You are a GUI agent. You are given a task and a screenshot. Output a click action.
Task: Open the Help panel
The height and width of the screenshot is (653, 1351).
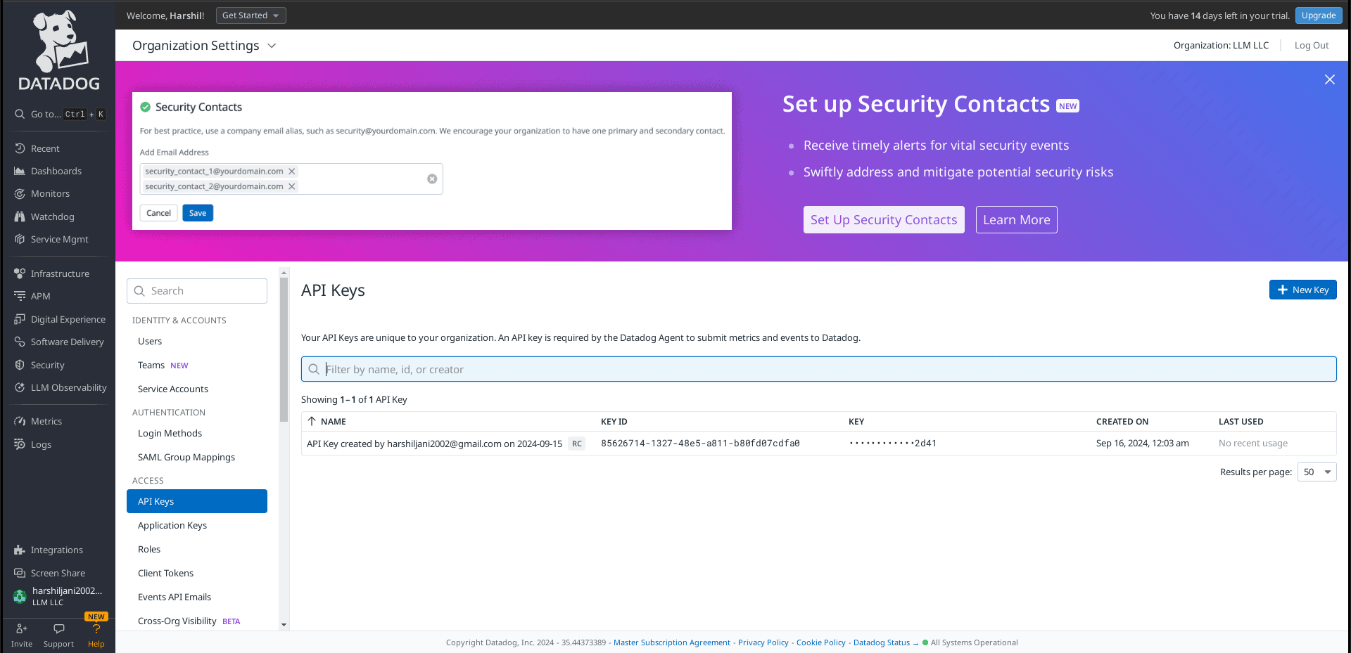(x=96, y=635)
